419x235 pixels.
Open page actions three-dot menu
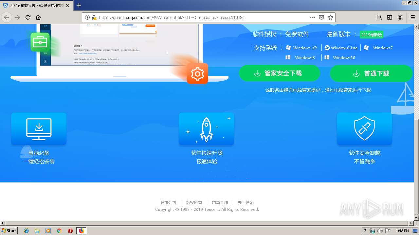pyautogui.click(x=312, y=17)
